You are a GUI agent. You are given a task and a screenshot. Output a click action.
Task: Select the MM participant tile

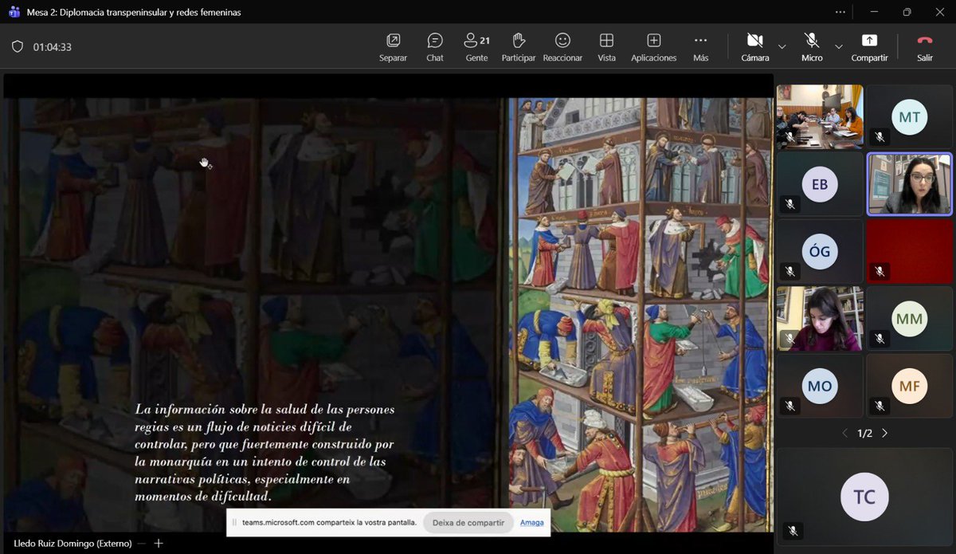pos(909,319)
